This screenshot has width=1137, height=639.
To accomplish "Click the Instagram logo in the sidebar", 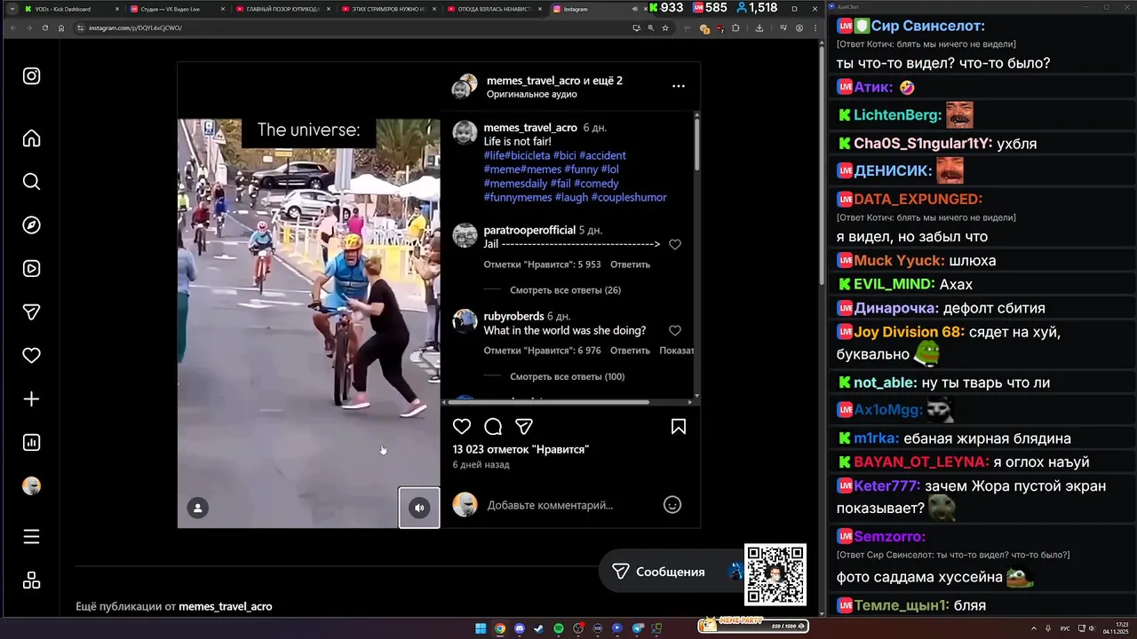I will tap(31, 76).
